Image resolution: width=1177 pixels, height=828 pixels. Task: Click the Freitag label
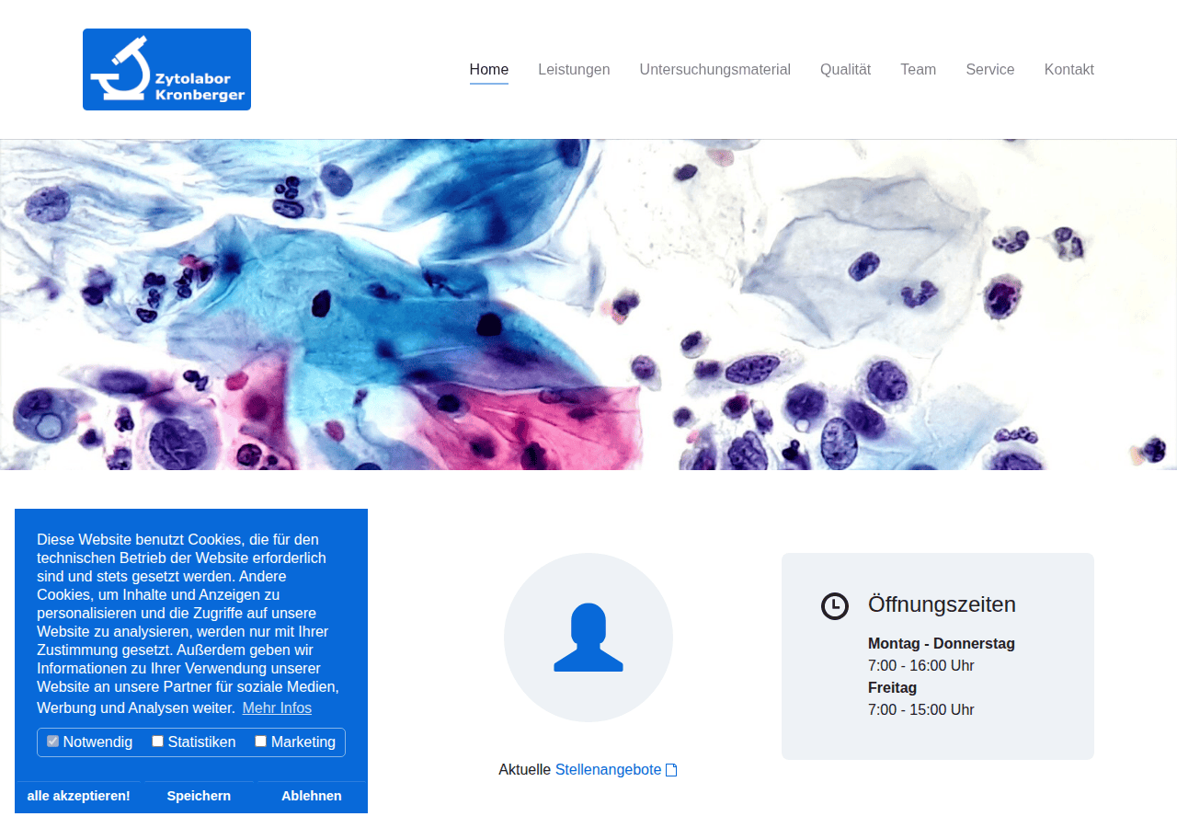coord(892,688)
